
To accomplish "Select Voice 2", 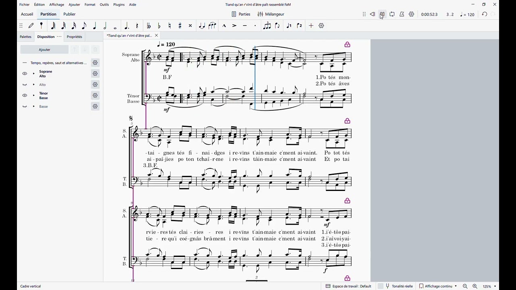I will point(299,25).
